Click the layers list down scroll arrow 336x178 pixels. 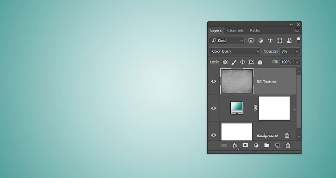[299, 136]
